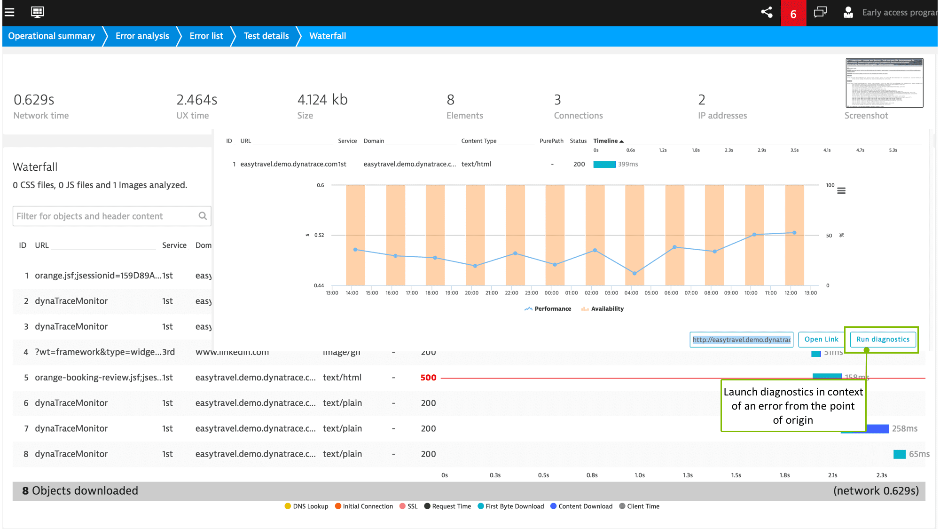Click Client Time legend entry

[639, 506]
